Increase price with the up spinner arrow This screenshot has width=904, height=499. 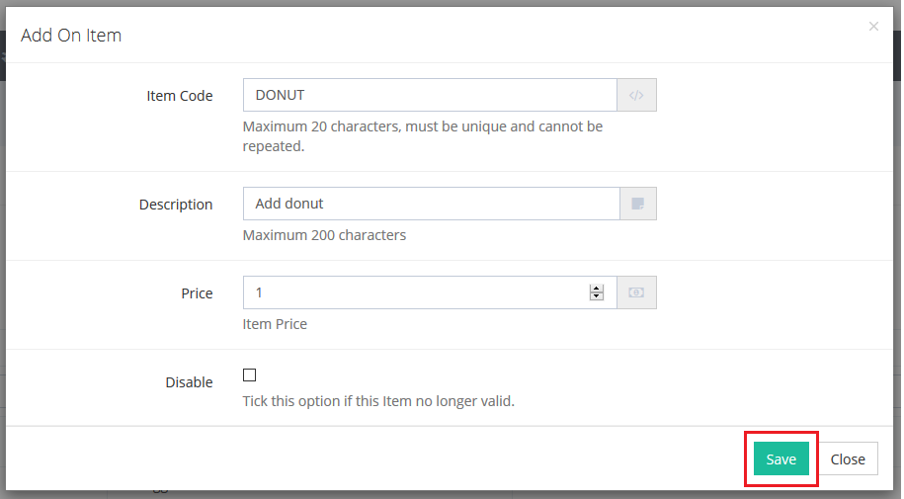(x=596, y=289)
